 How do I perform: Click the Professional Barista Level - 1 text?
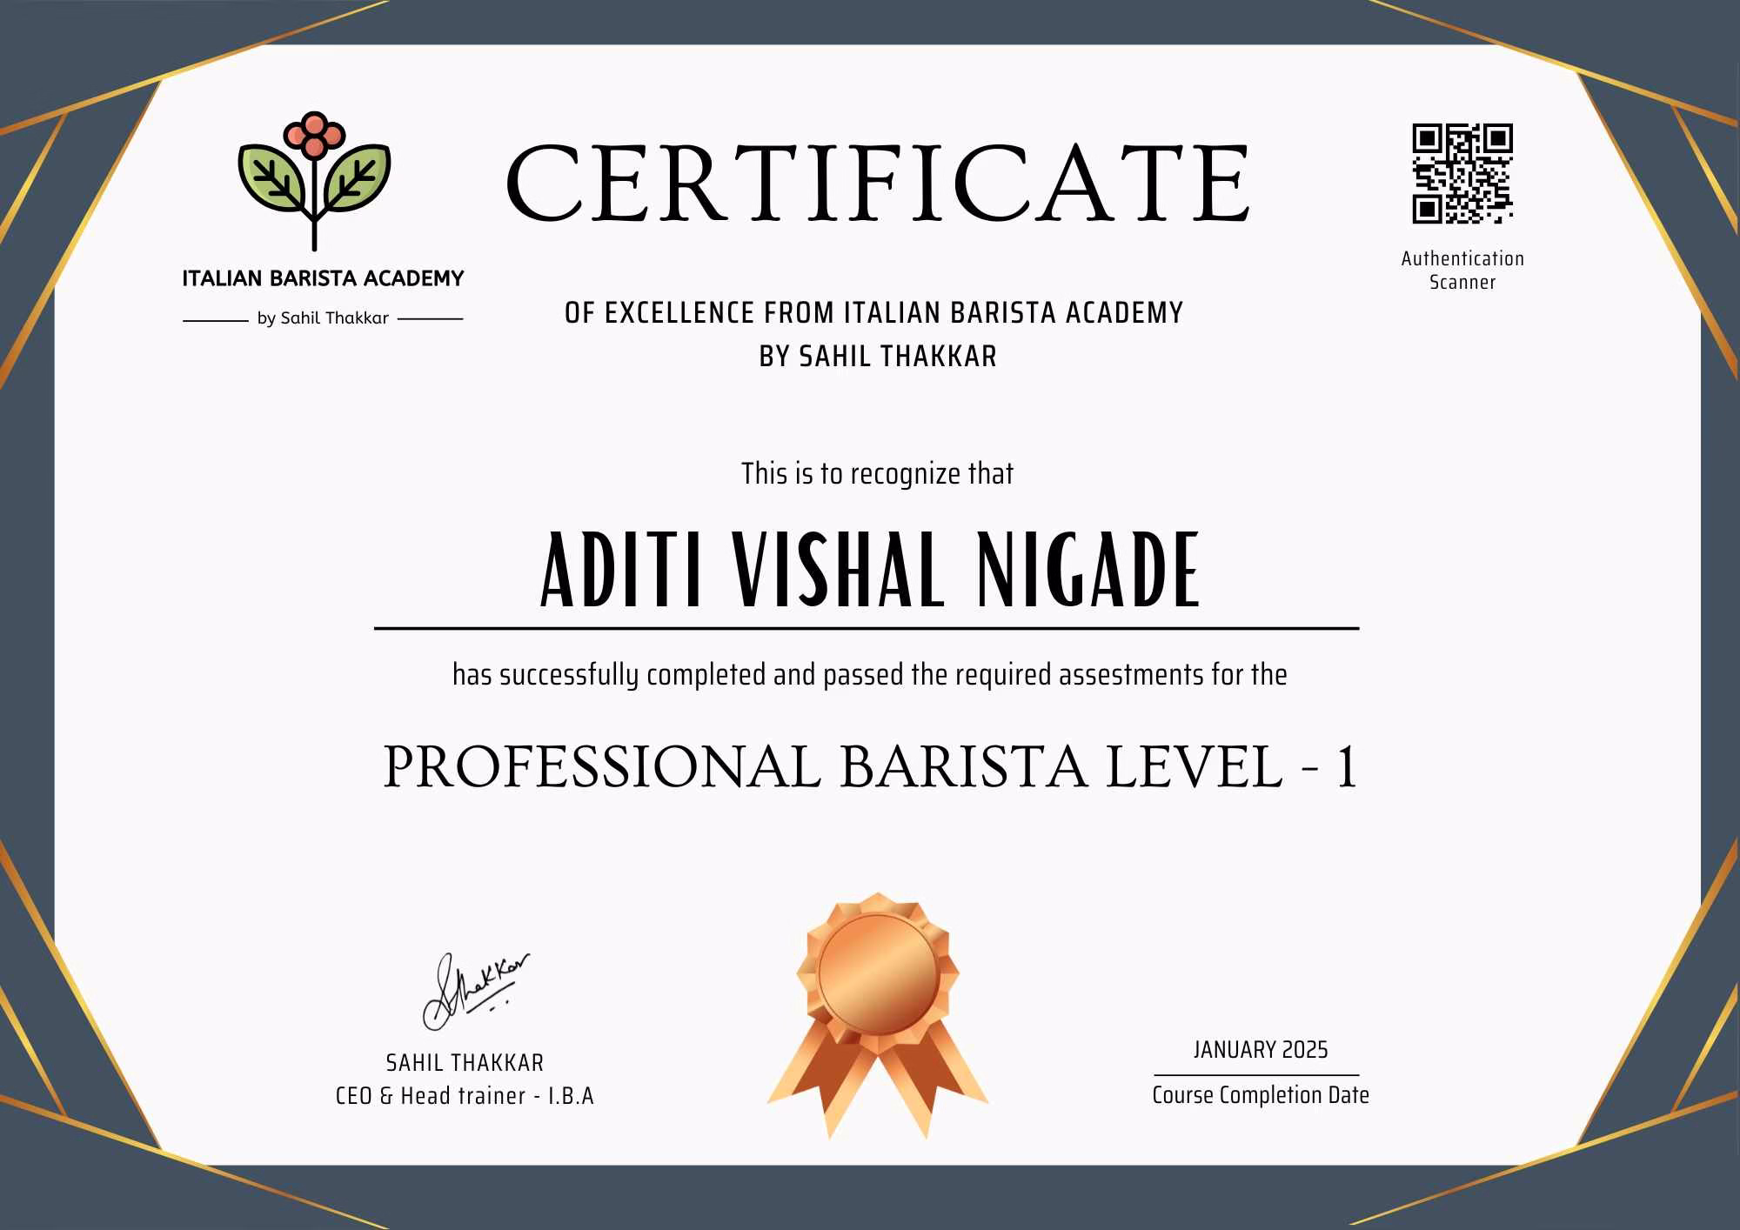870,768
